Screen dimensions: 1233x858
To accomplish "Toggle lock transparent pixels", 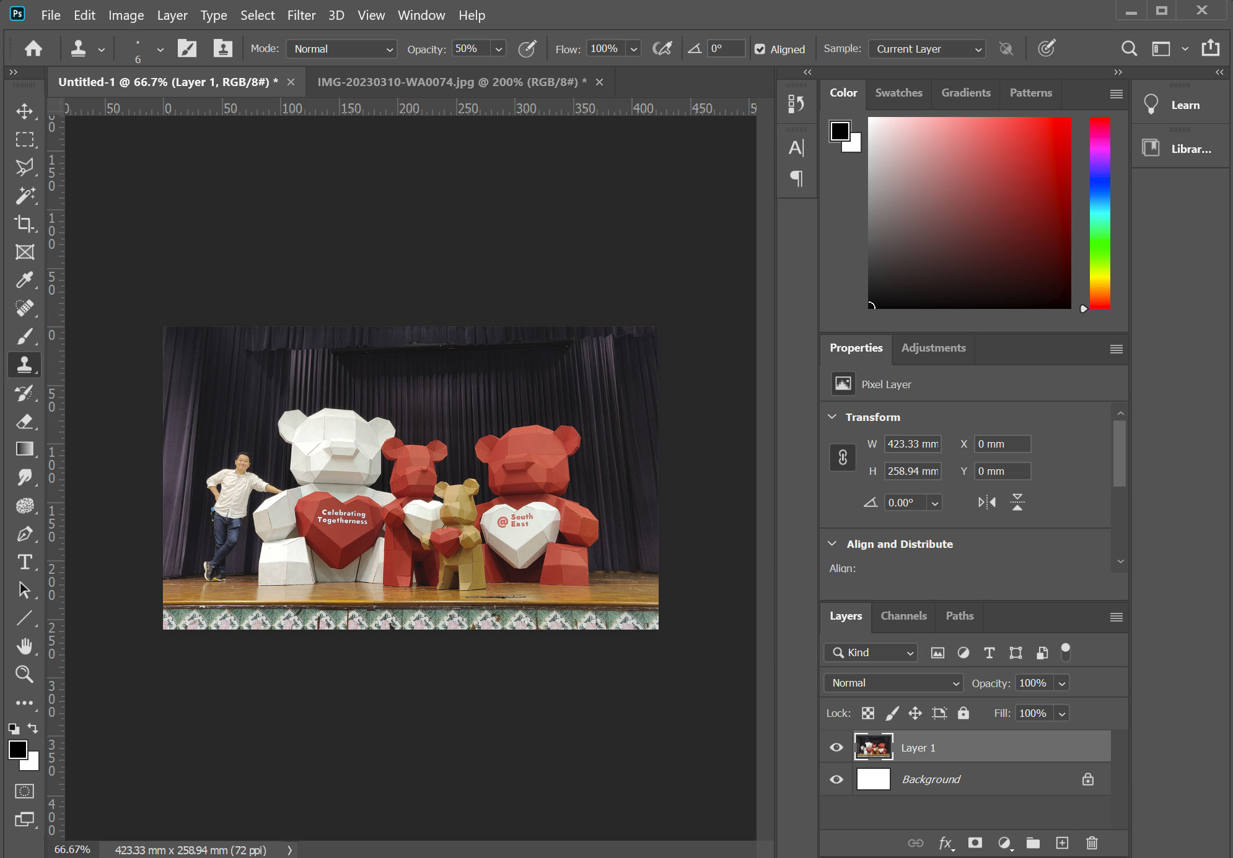I will pyautogui.click(x=868, y=713).
